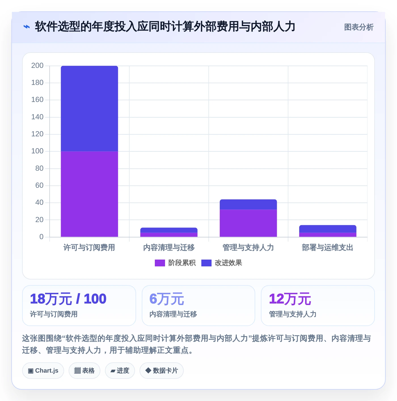Click the purple 阶段累积 segment of 许可与订阅费用 bar
The height and width of the screenshot is (401, 397).
click(x=90, y=194)
